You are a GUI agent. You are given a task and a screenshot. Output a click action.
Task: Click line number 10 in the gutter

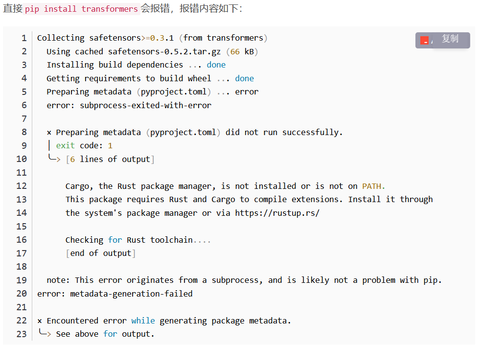click(x=22, y=159)
